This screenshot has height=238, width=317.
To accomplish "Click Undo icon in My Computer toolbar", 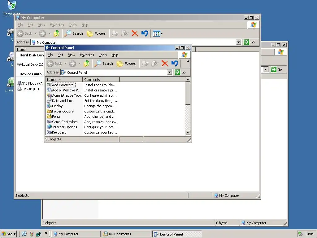I will click(x=145, y=33).
